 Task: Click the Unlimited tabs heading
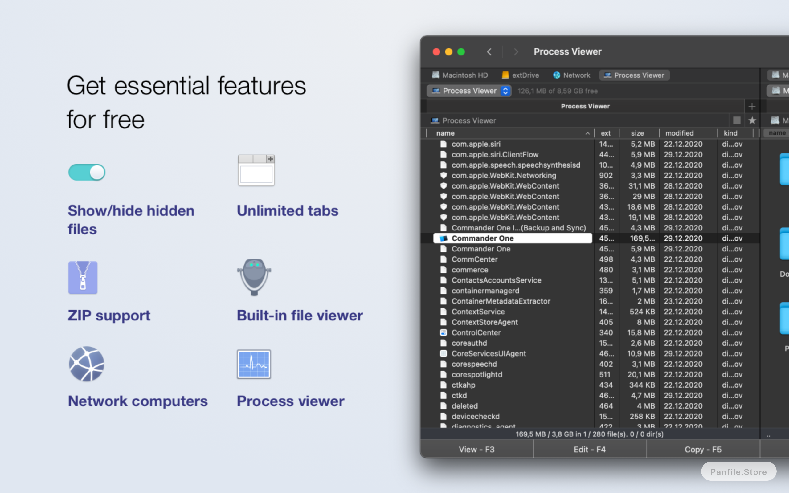288,211
